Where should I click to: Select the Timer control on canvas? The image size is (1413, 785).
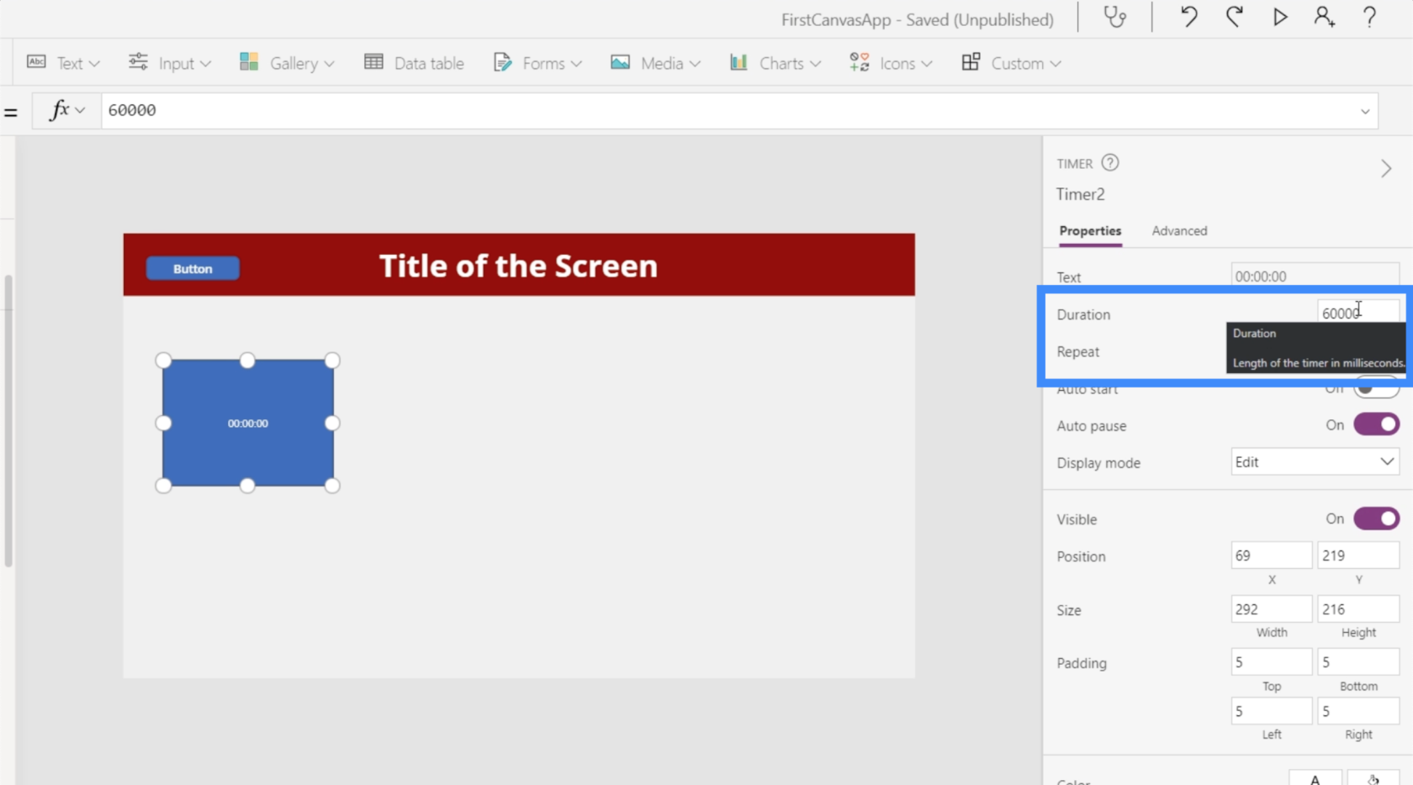pos(248,423)
